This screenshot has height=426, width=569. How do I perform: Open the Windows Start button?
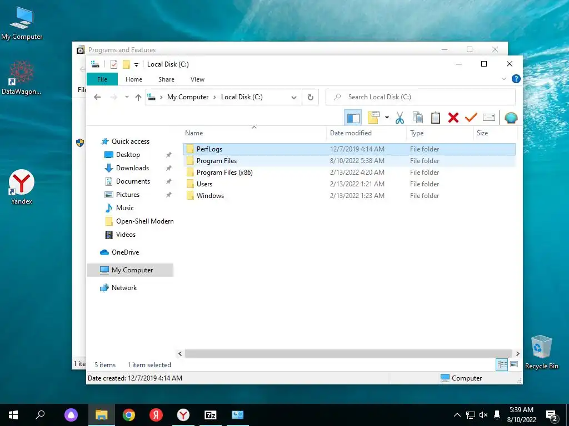(x=13, y=415)
